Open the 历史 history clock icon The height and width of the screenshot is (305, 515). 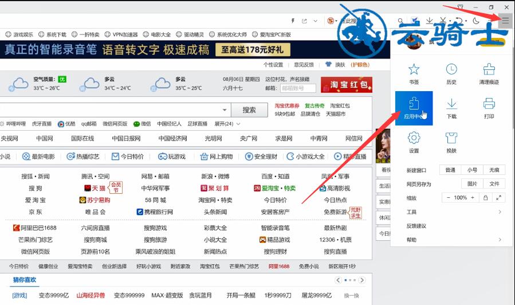(x=451, y=69)
